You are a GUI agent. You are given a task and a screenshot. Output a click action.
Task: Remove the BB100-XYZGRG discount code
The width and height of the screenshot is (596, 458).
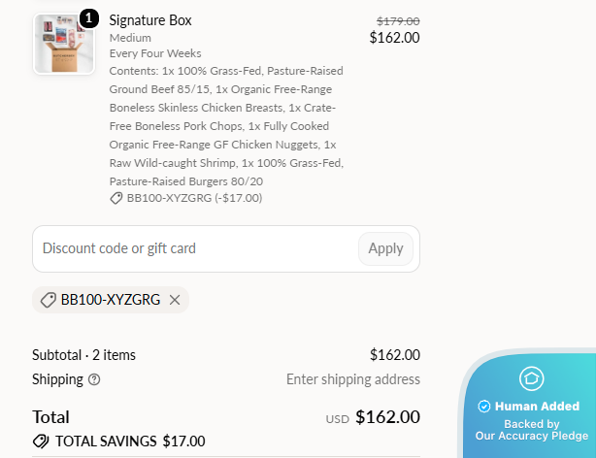175,300
